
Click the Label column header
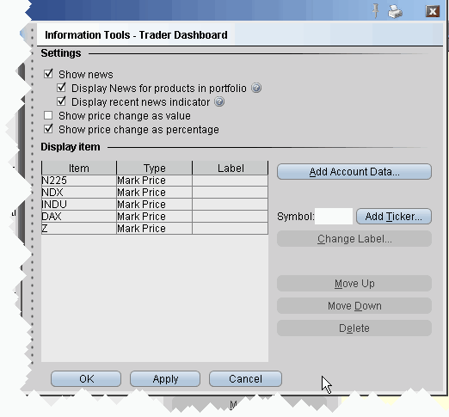(x=231, y=168)
